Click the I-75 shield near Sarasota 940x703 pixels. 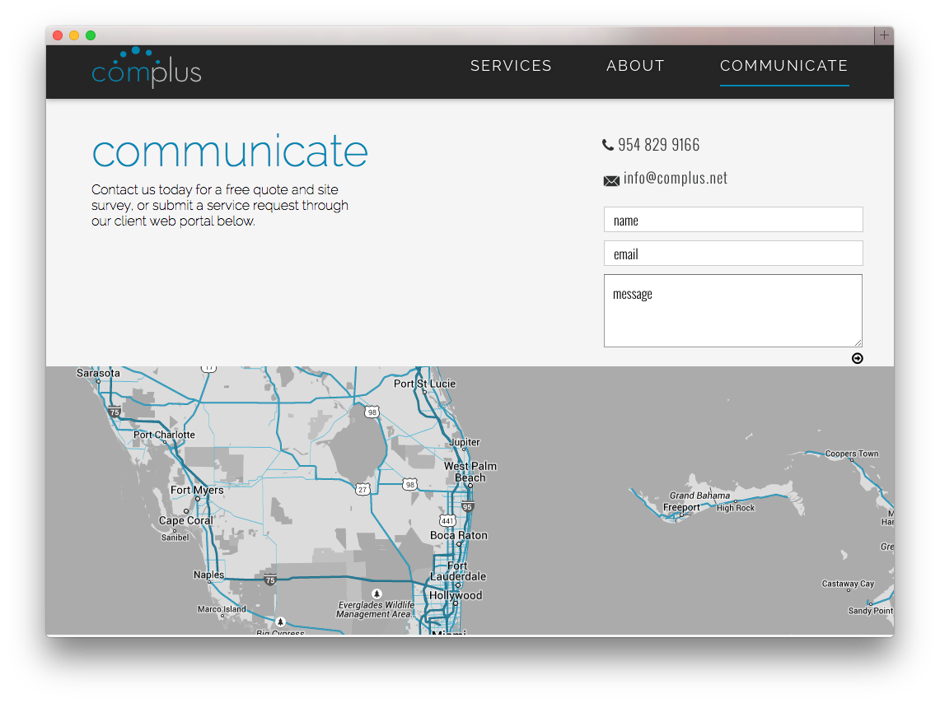(x=115, y=412)
